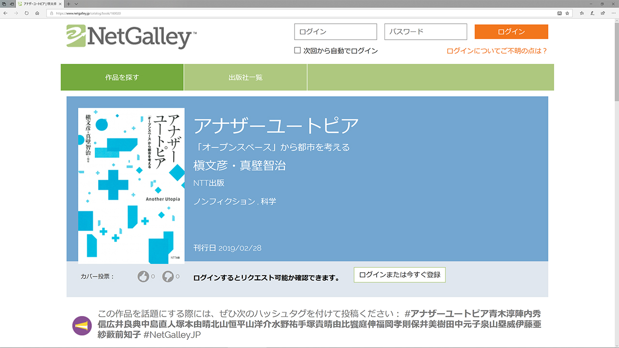Image resolution: width=619 pixels, height=348 pixels.
Task: Open the browser home page
Action: click(37, 13)
